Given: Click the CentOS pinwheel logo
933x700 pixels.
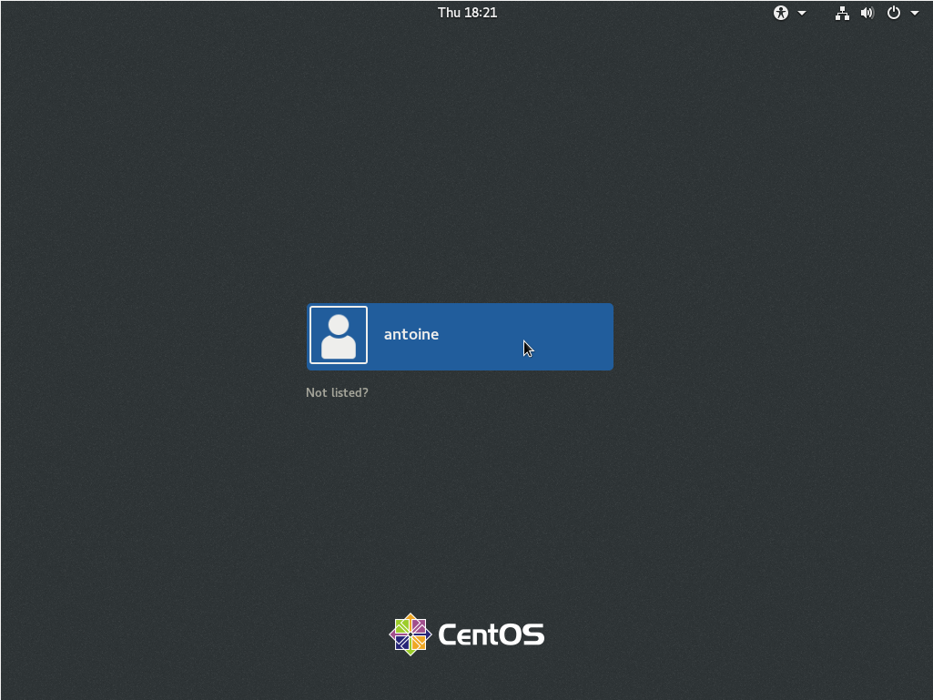Looking at the screenshot, I should 410,634.
